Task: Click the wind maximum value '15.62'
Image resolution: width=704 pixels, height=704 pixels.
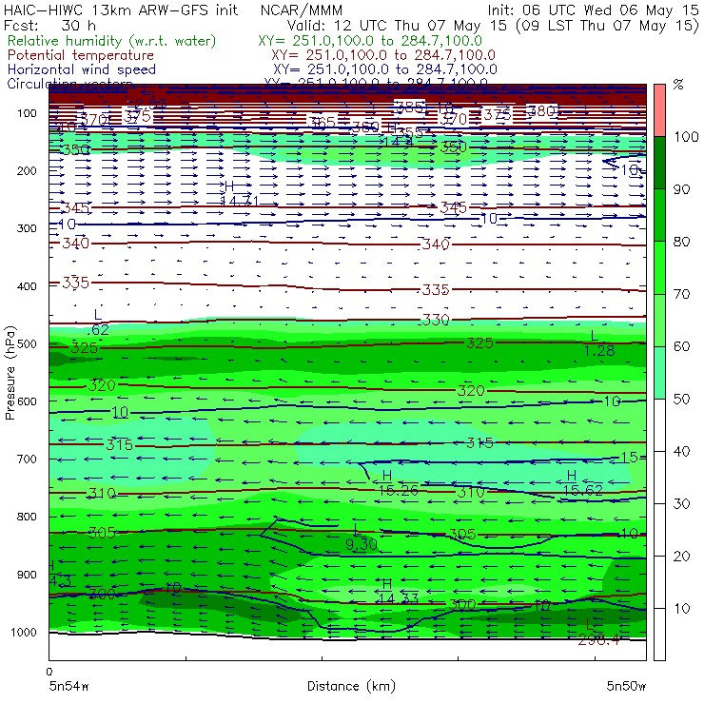Action: pos(583,490)
